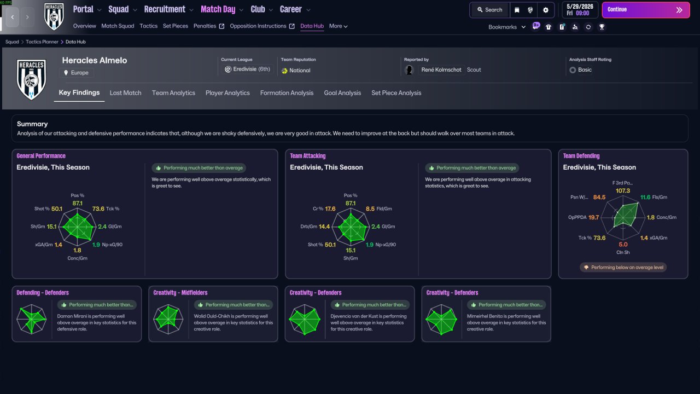
Task: Open Djevencio van der Kust's radar chart
Action: click(x=304, y=320)
